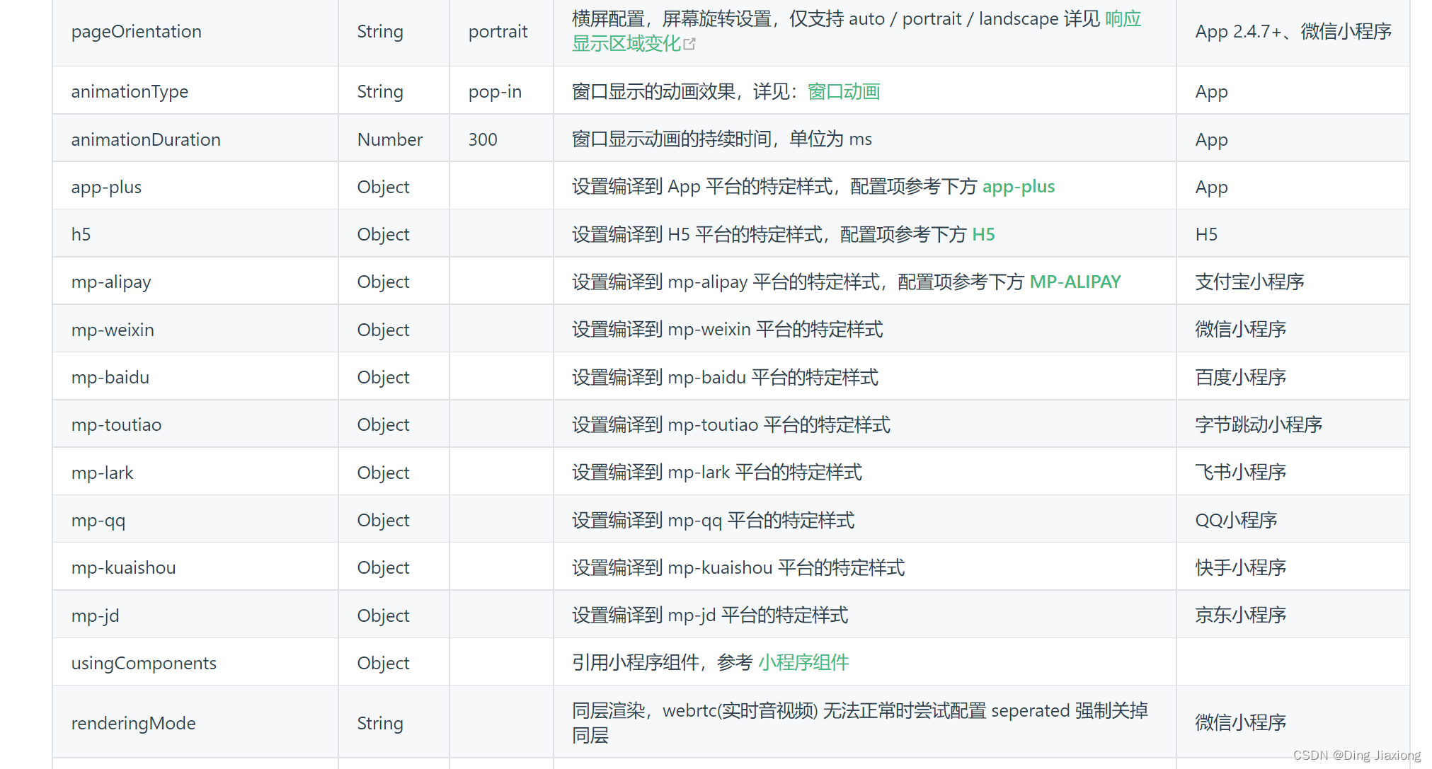The height and width of the screenshot is (769, 1432).
Task: Click the mp-lark property cell
Action: (x=195, y=473)
